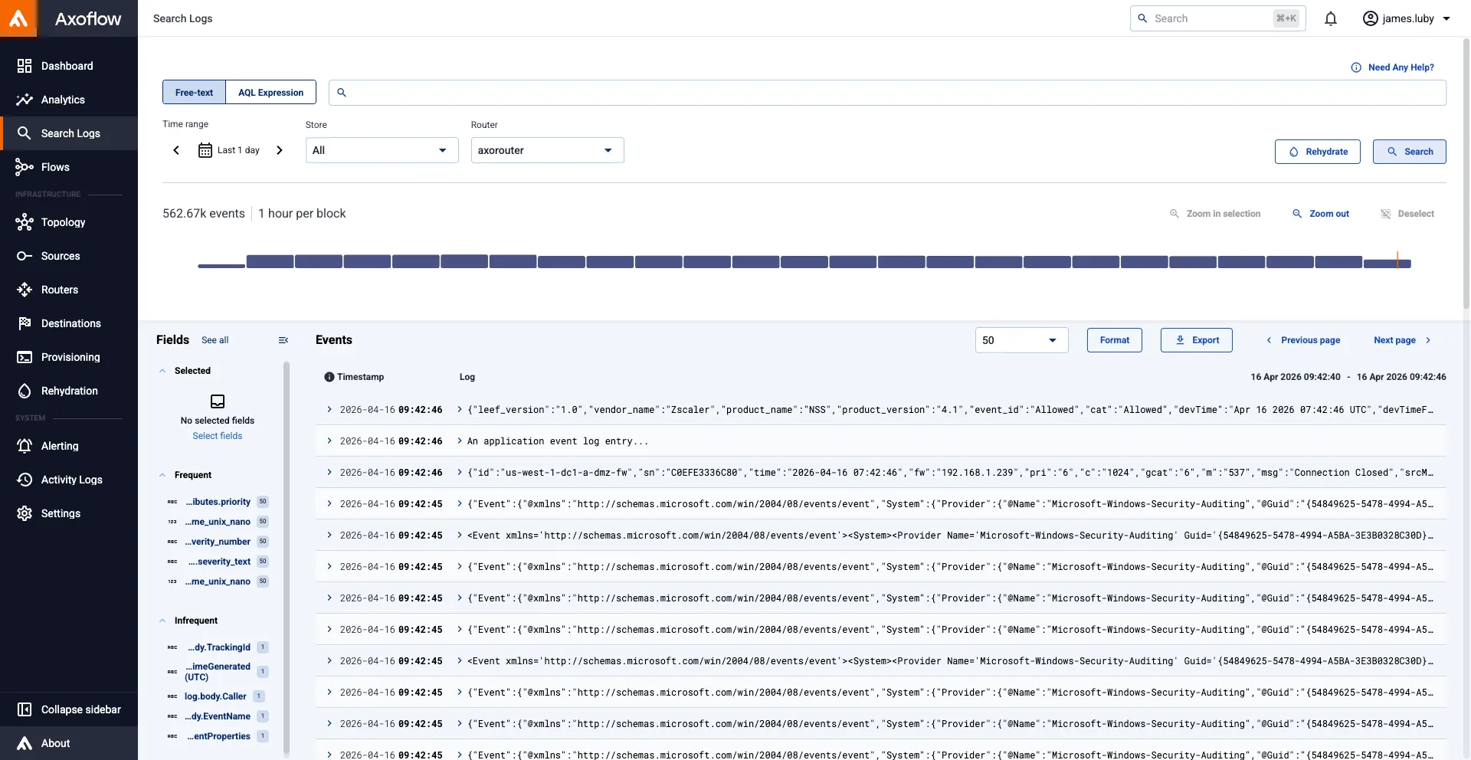This screenshot has height=760, width=1471.
Task: Select the ...severity_text field
Action: (x=218, y=562)
